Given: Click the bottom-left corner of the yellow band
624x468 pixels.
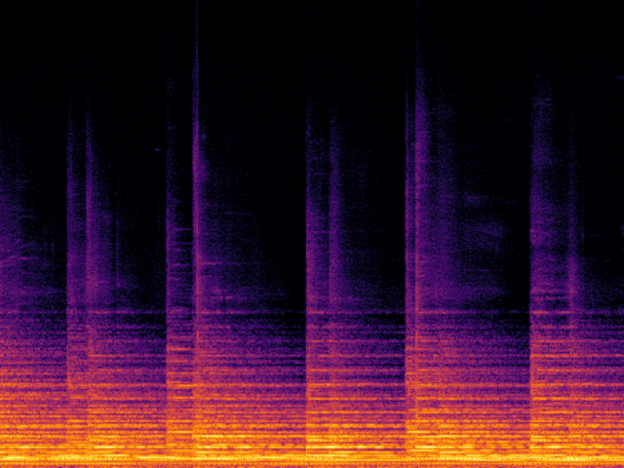Looking at the screenshot, I should tap(5, 458).
